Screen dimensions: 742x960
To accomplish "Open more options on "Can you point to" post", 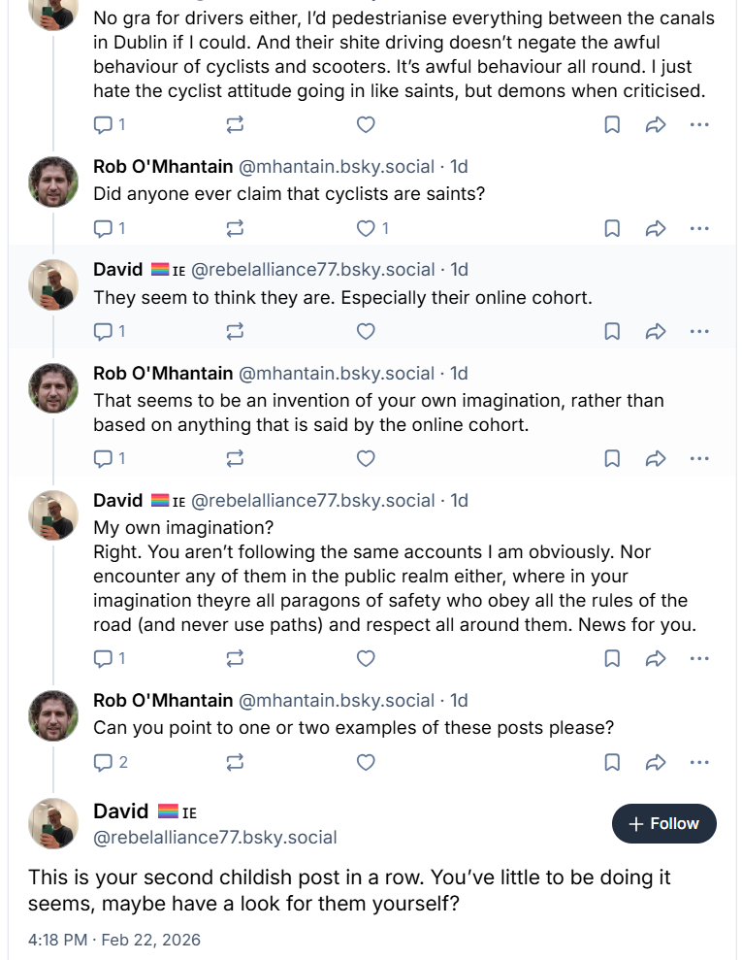I will tap(699, 762).
